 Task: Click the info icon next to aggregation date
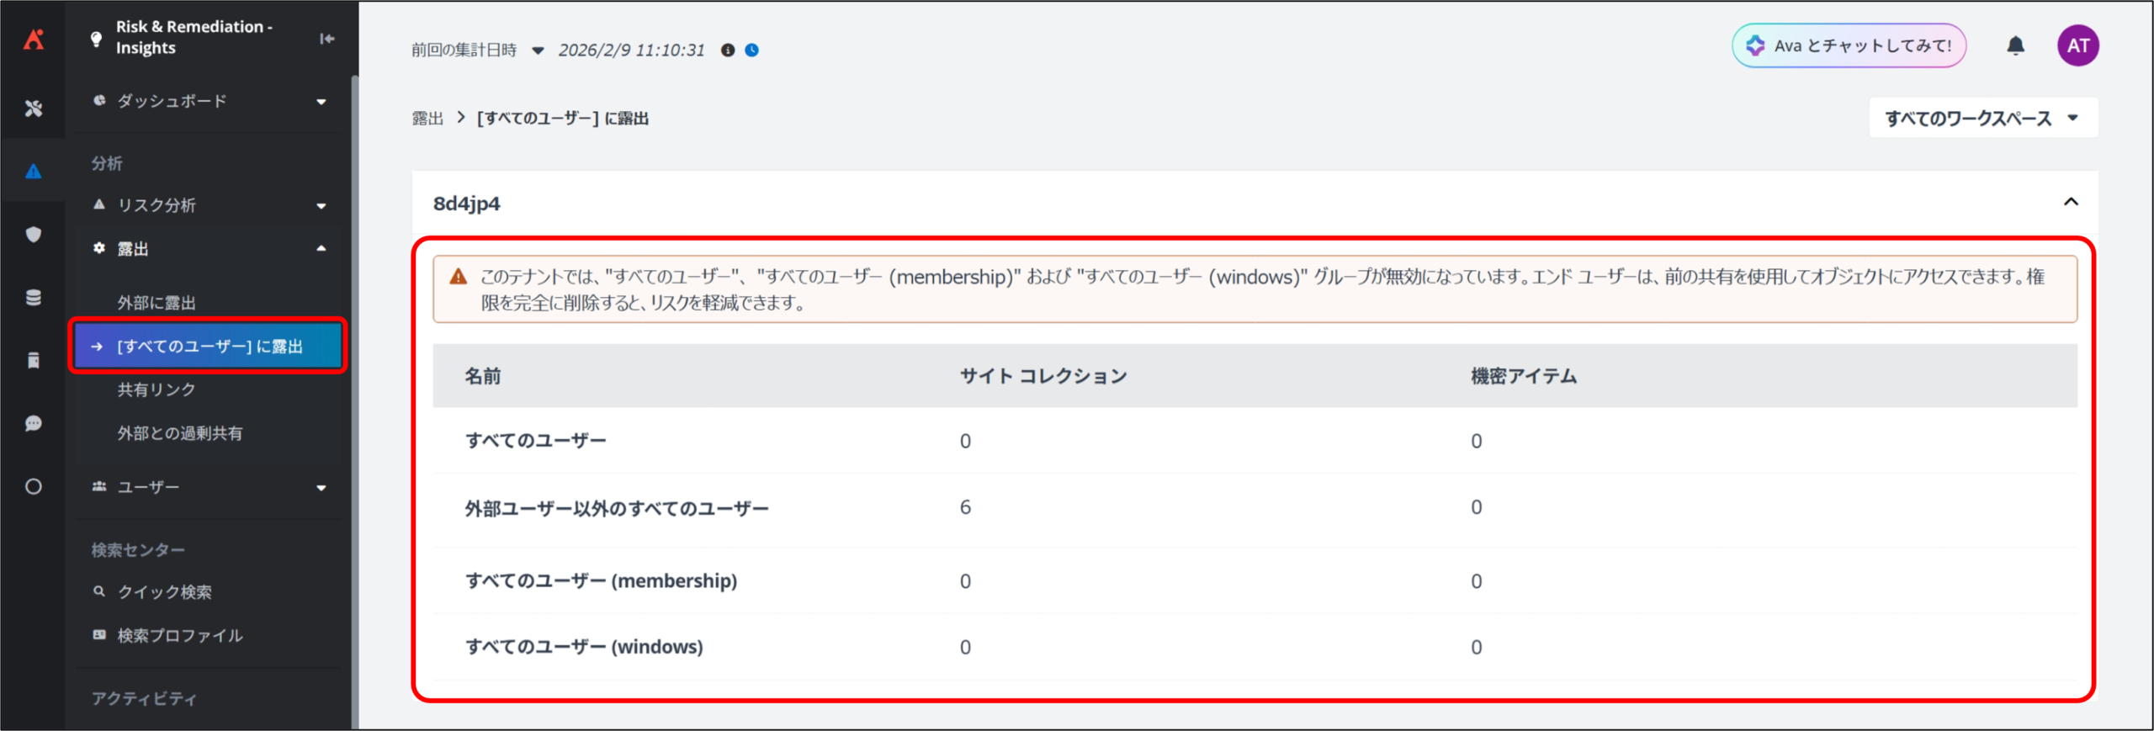[728, 50]
